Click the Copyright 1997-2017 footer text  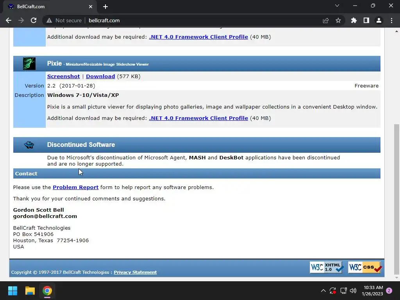[x=60, y=272]
